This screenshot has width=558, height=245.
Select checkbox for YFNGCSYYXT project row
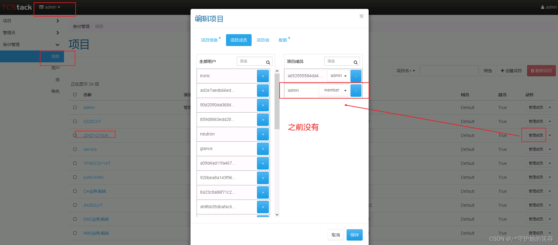tap(75, 163)
